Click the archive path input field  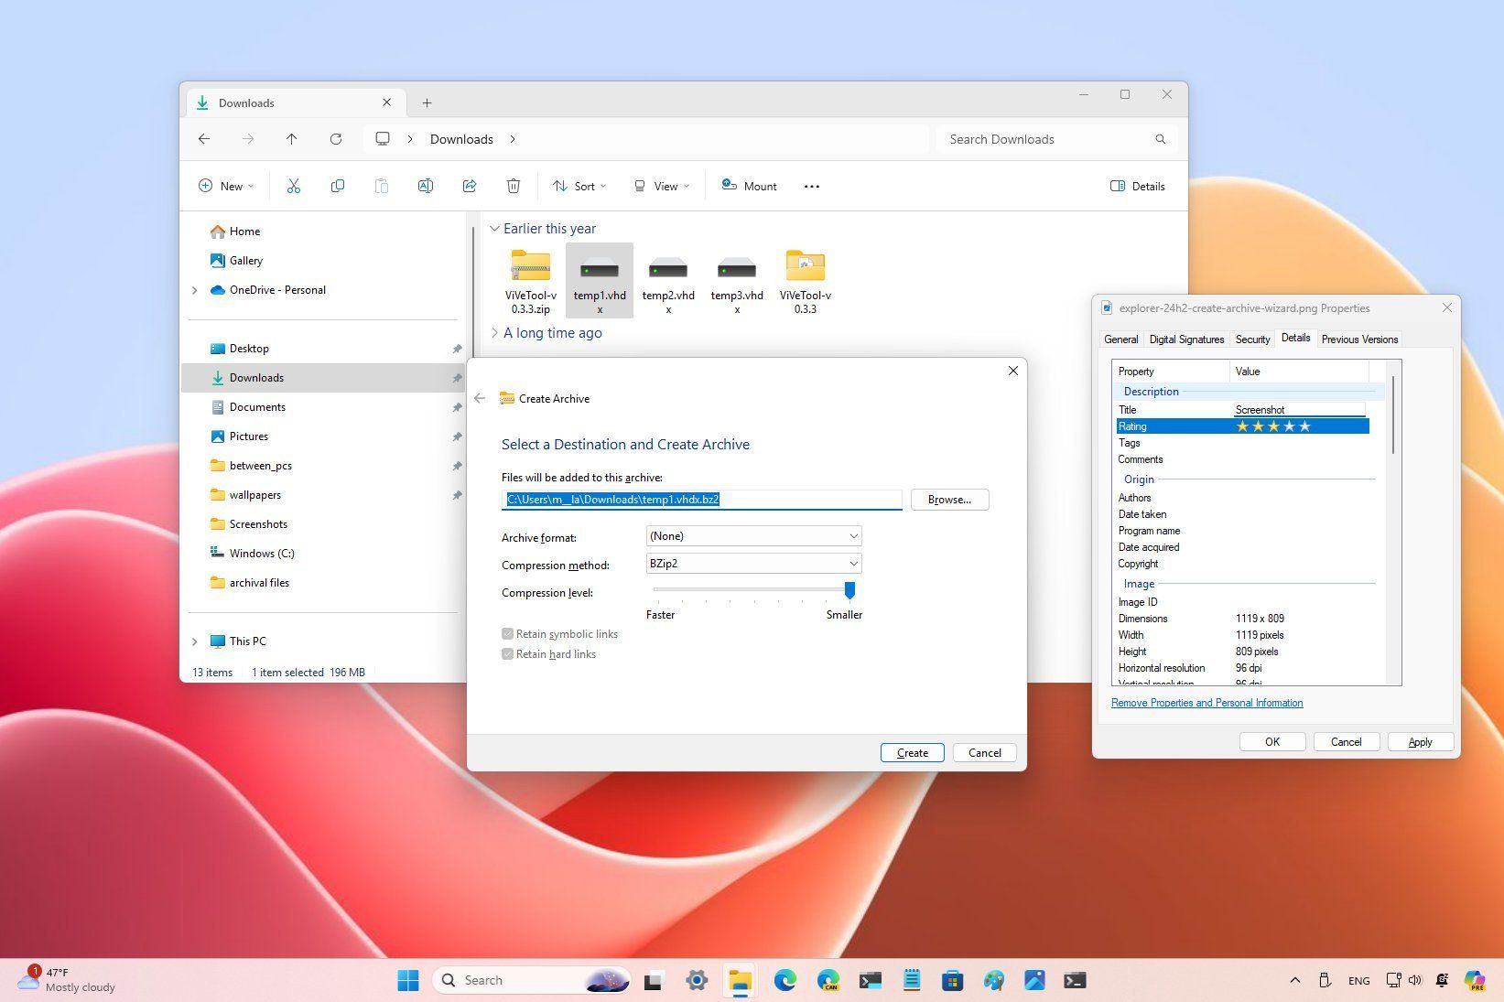click(702, 499)
